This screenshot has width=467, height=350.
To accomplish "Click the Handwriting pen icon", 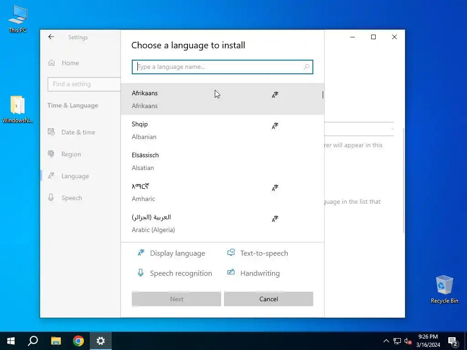I will click(231, 272).
